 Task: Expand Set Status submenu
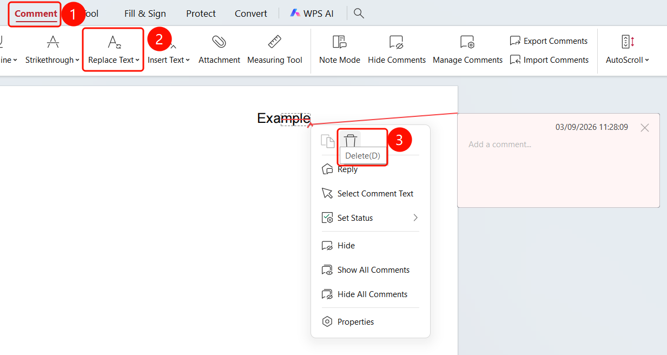click(371, 218)
